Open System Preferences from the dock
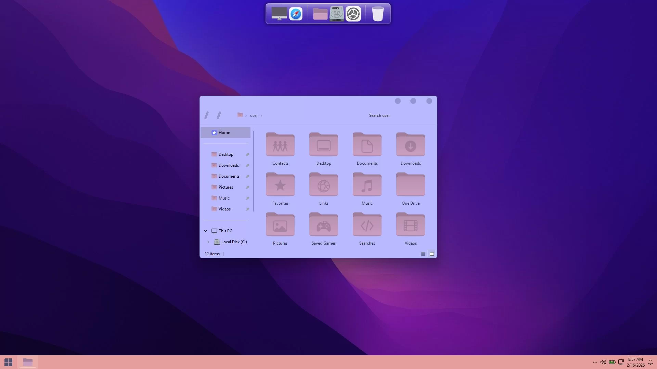The height and width of the screenshot is (369, 657). coord(353,14)
